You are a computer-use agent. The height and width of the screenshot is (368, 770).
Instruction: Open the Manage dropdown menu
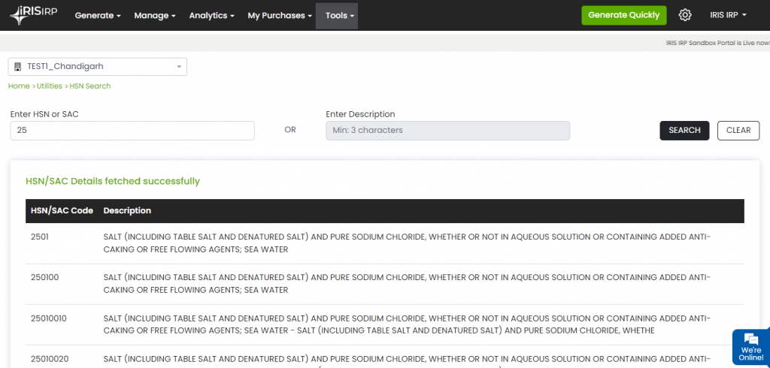(x=154, y=16)
